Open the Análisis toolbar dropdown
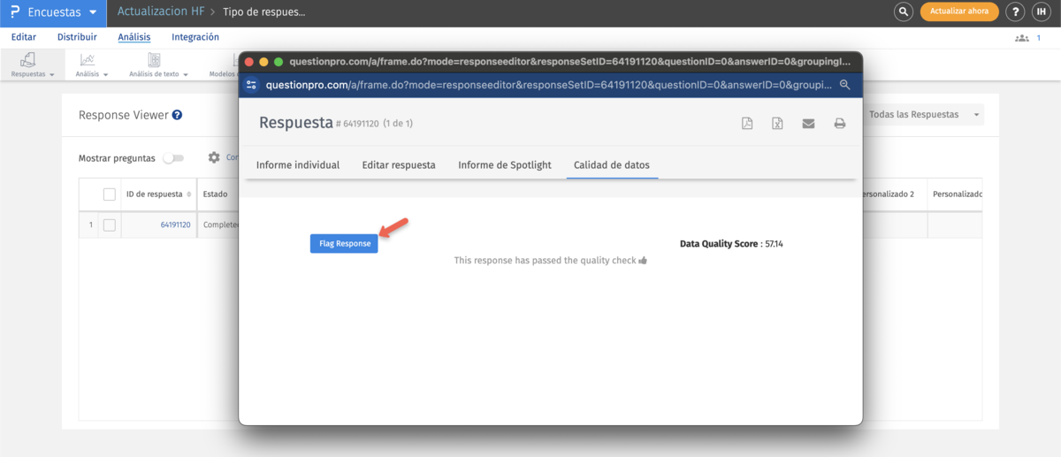The width and height of the screenshot is (1061, 457). [x=92, y=65]
